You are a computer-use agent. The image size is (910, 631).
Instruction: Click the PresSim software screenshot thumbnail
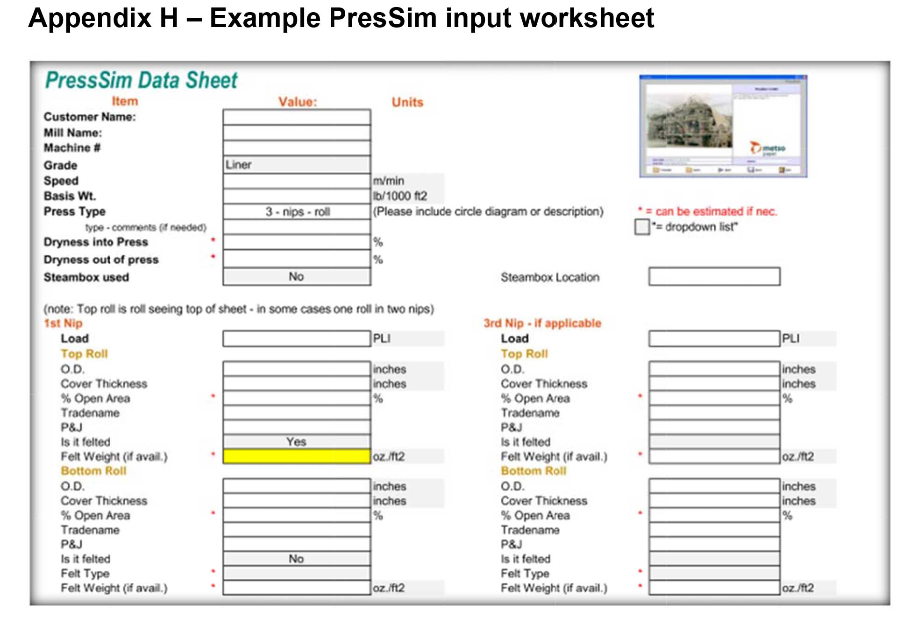tap(723, 126)
